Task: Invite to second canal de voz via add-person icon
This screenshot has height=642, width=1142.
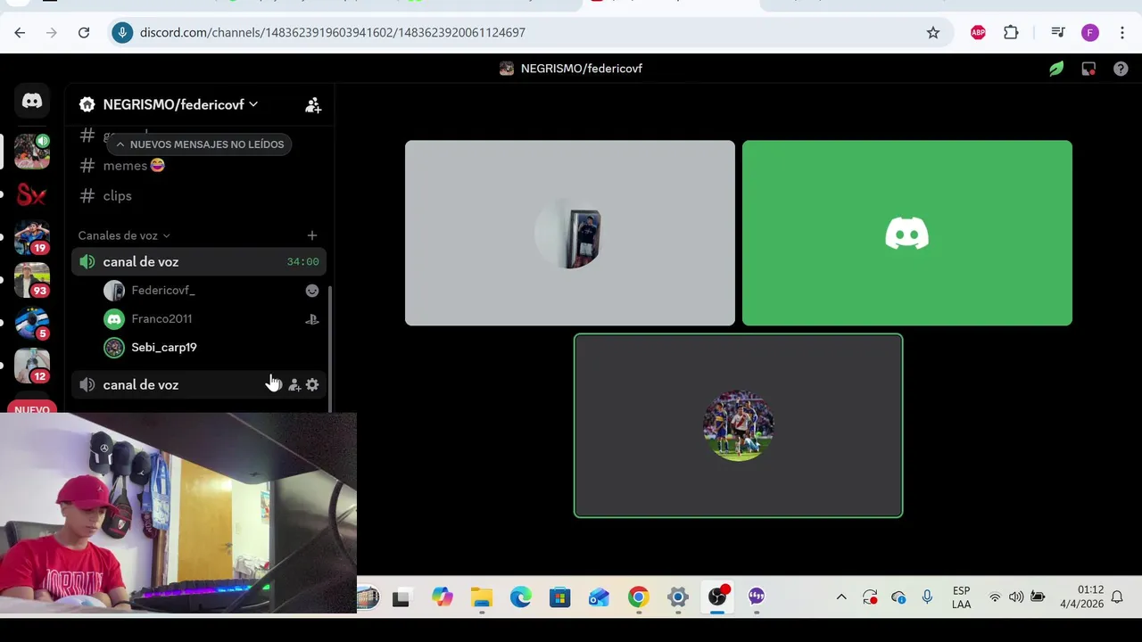Action: [294, 385]
